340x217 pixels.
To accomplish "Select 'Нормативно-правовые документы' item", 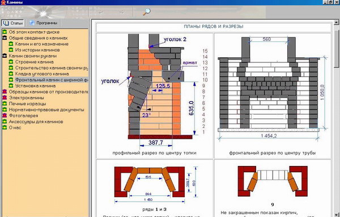I will [46, 110].
